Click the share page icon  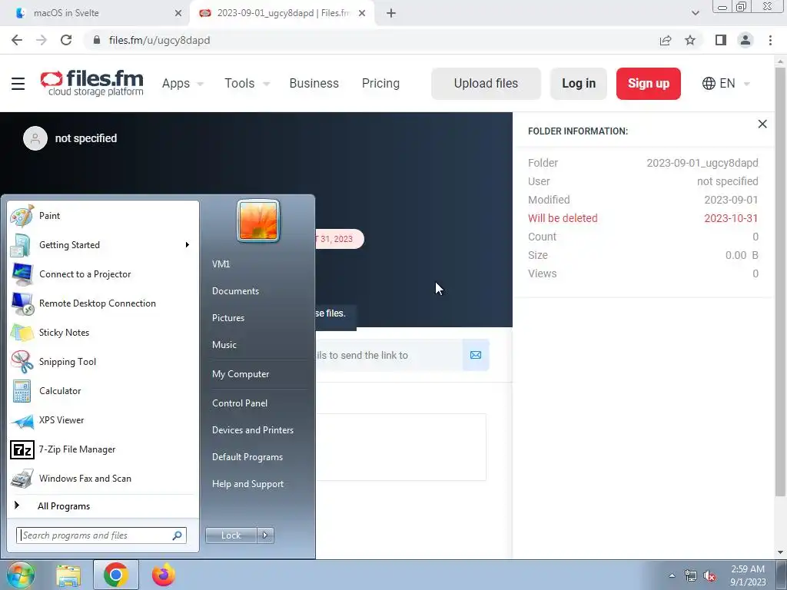(666, 40)
